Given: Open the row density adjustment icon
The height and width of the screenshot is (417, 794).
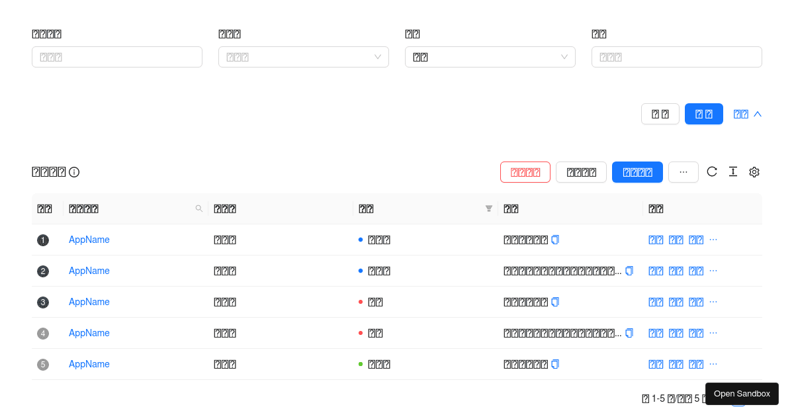Looking at the screenshot, I should 733,171.
